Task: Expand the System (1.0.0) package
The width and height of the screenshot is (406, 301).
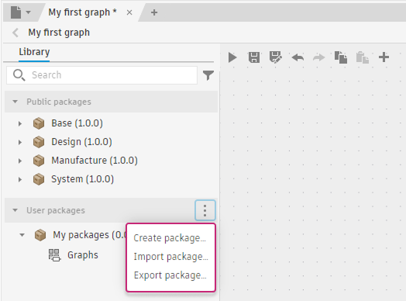Action: pos(20,179)
